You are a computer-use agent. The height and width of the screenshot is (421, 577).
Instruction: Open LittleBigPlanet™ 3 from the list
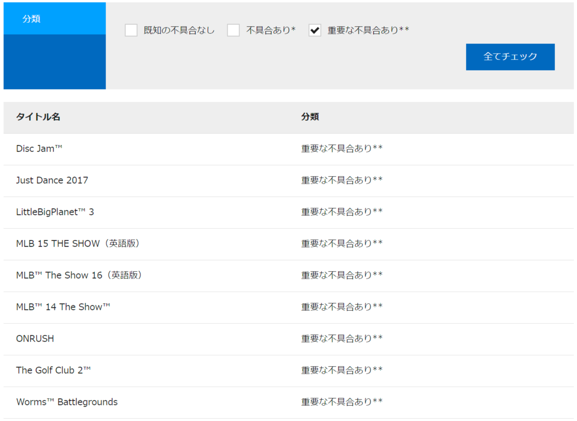(x=56, y=212)
